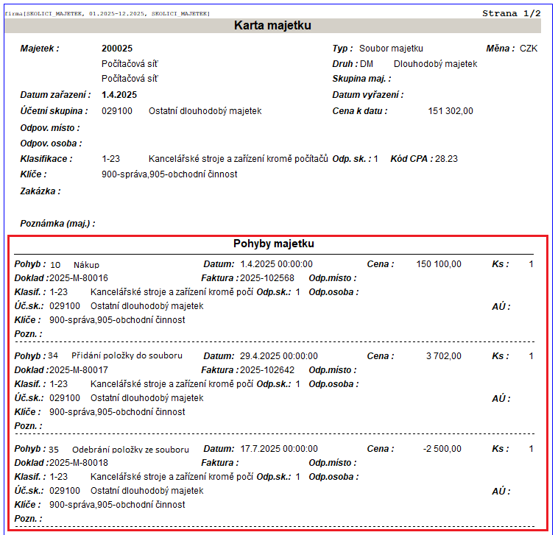Select movement 'Přidání položky do souboru'

click(x=127, y=355)
